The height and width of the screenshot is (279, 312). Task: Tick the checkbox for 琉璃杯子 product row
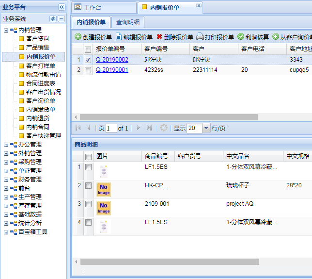88,186
